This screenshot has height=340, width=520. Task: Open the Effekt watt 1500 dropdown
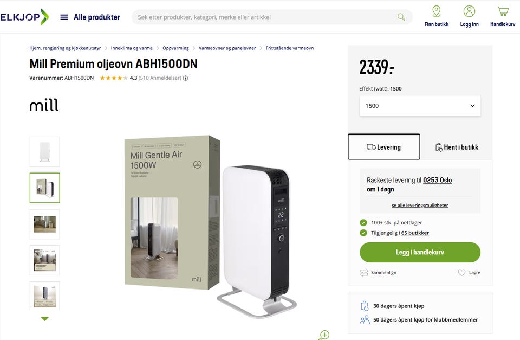click(x=420, y=106)
